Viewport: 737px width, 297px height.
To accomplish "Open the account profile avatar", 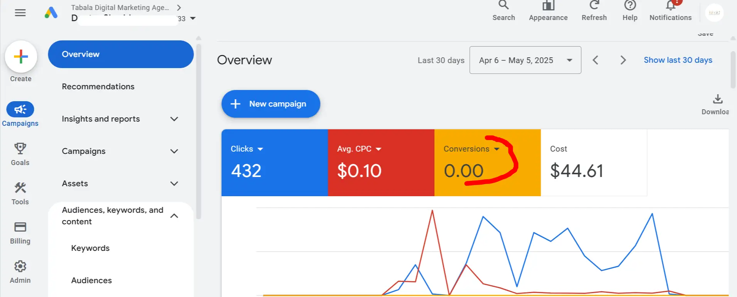I will pos(714,13).
